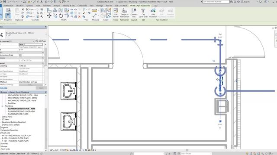Click the Properties help link
Viewport: 277px width, 155px height.
click(x=3, y=88)
